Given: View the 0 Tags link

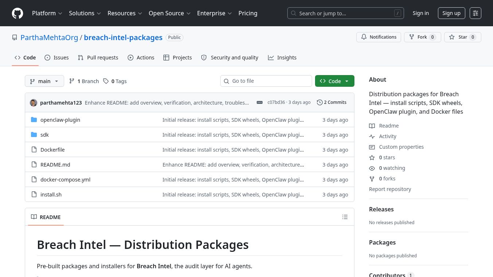Looking at the screenshot, I should [x=115, y=81].
